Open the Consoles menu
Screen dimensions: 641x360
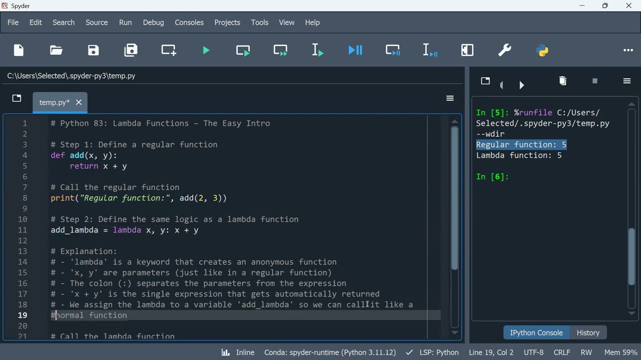pos(189,22)
